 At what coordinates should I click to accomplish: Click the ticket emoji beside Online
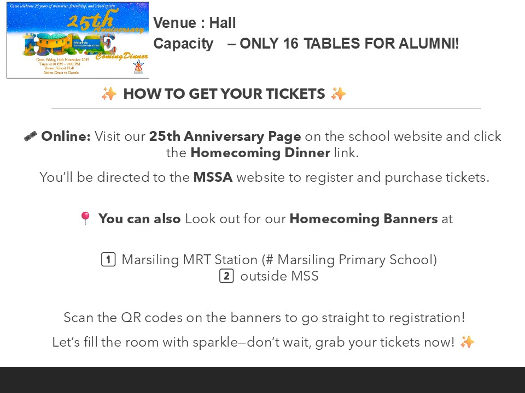(31, 136)
